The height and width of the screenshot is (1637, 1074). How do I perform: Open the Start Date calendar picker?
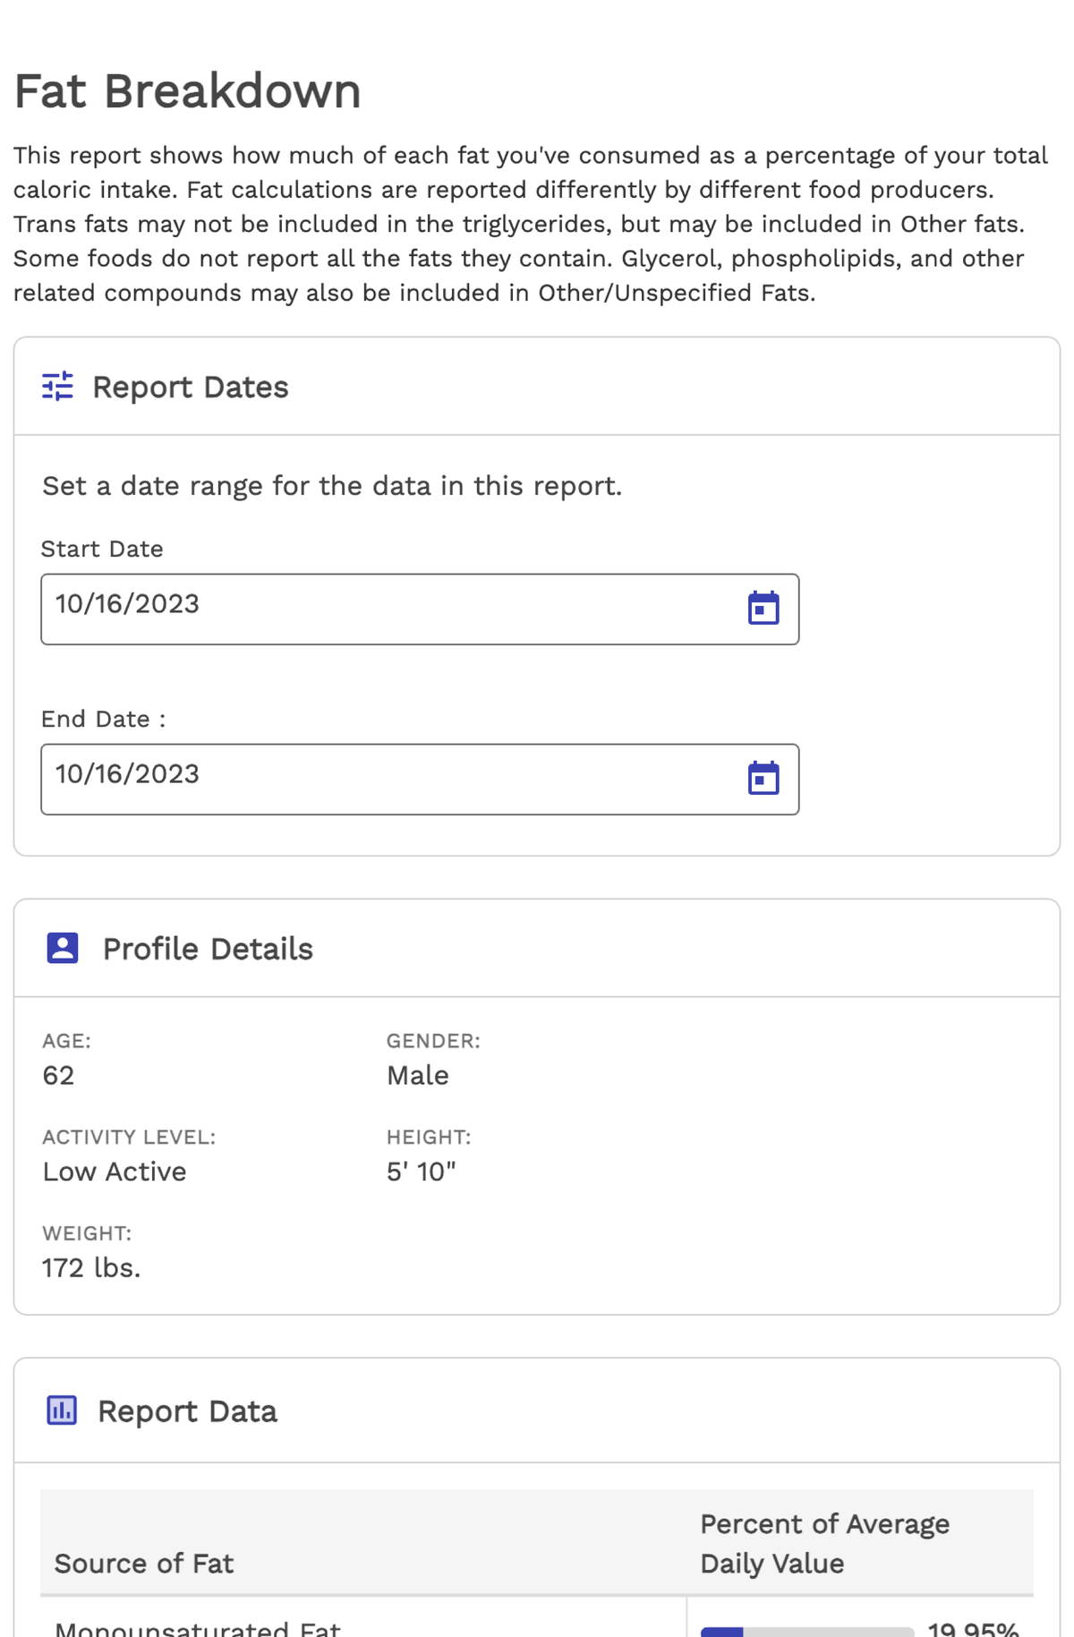point(763,609)
